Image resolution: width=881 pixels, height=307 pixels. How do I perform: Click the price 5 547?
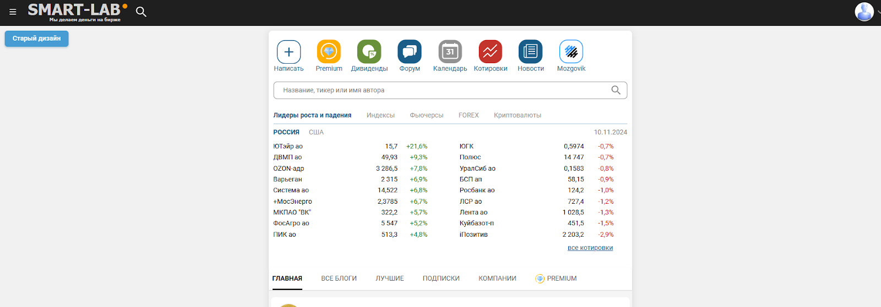tap(389, 224)
